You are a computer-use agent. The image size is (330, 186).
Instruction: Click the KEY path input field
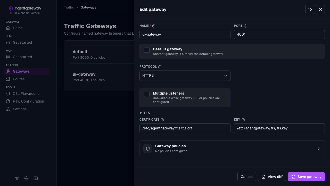[279, 128]
